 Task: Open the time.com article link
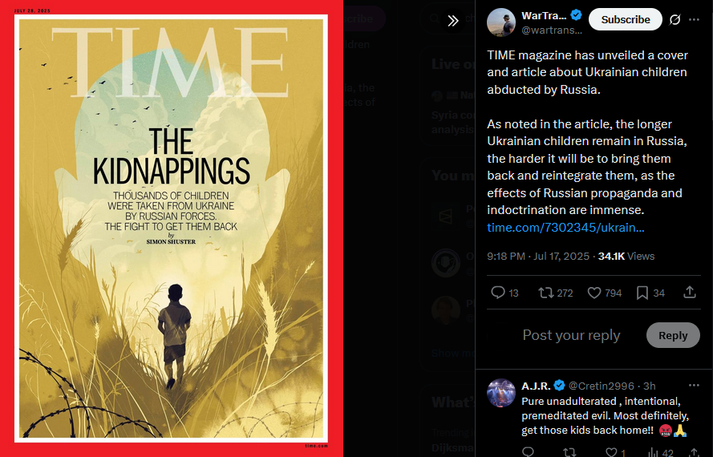(565, 228)
